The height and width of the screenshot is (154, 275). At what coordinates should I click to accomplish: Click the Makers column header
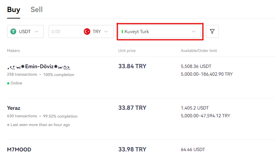13,51
